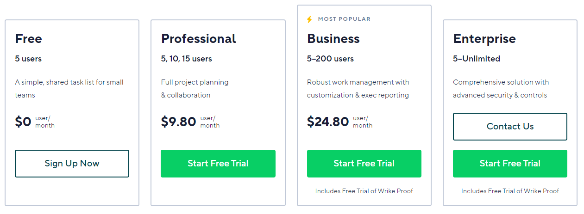Viewport: 584px width, 214px height.
Task: Click Full project planning description
Action: 195,89
